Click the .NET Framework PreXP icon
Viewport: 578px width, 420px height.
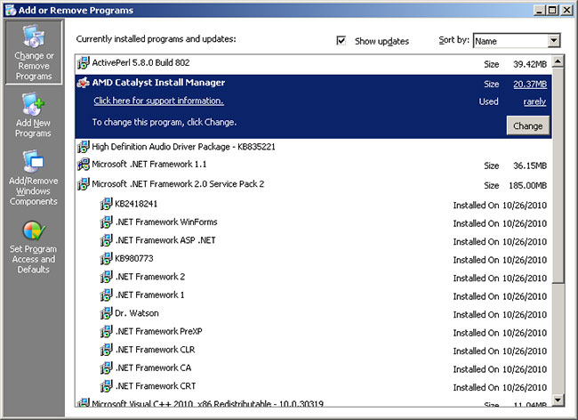coord(106,332)
